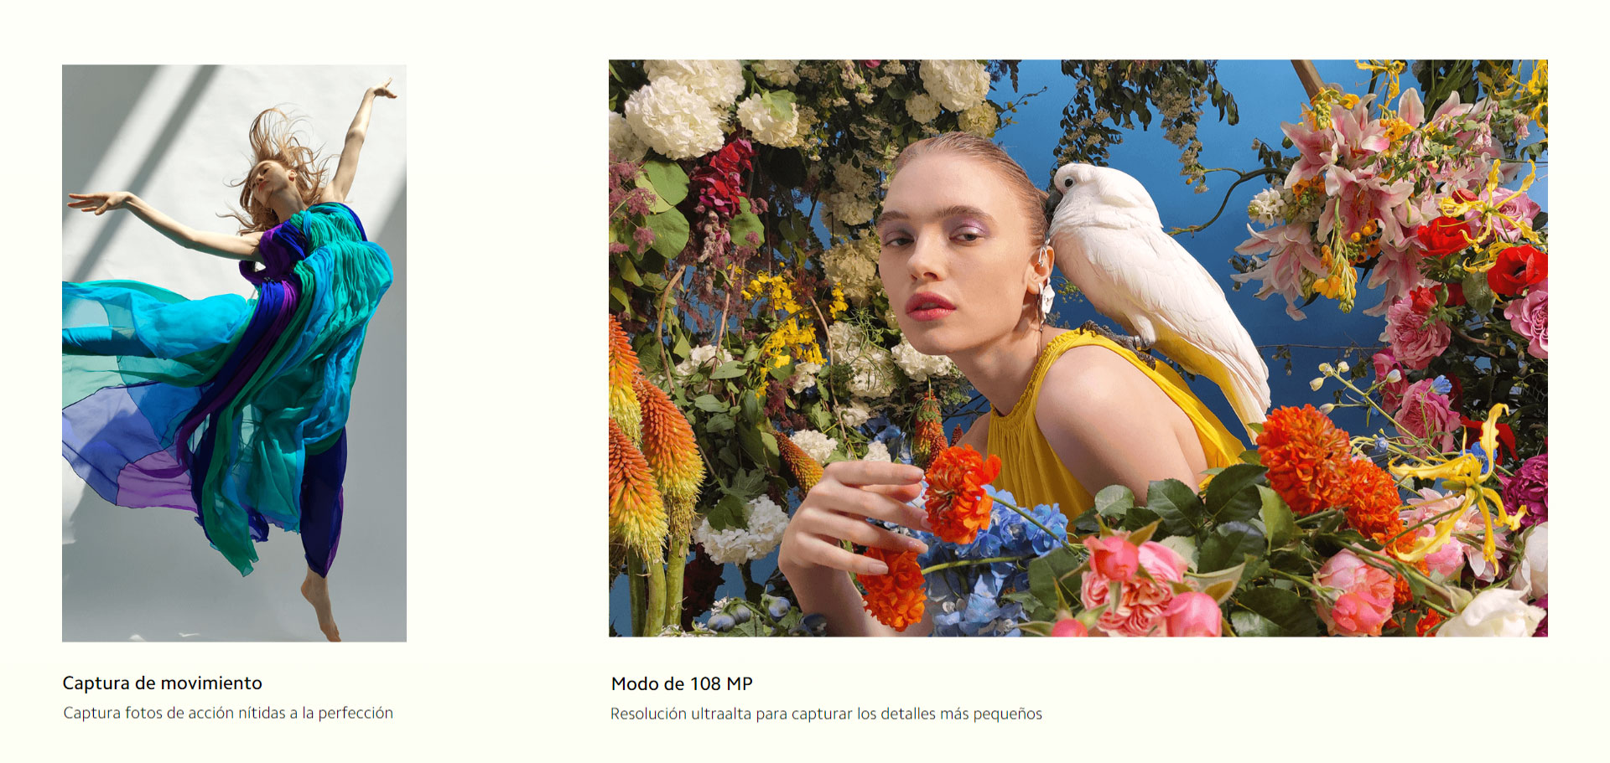The width and height of the screenshot is (1610, 763).
Task: Select 'Captura fotos de acción nítidas' description text
Action: [x=174, y=713]
